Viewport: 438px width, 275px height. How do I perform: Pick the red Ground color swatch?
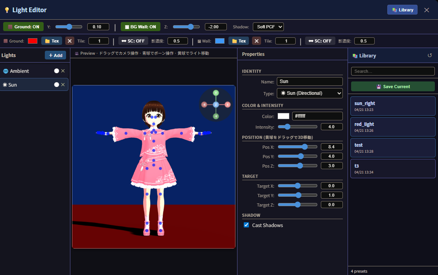33,41
